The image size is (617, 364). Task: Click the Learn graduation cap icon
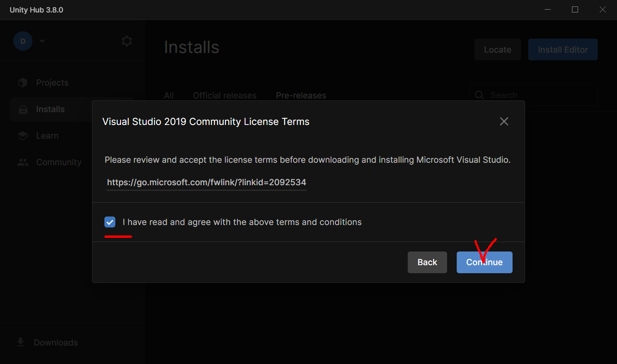point(23,136)
